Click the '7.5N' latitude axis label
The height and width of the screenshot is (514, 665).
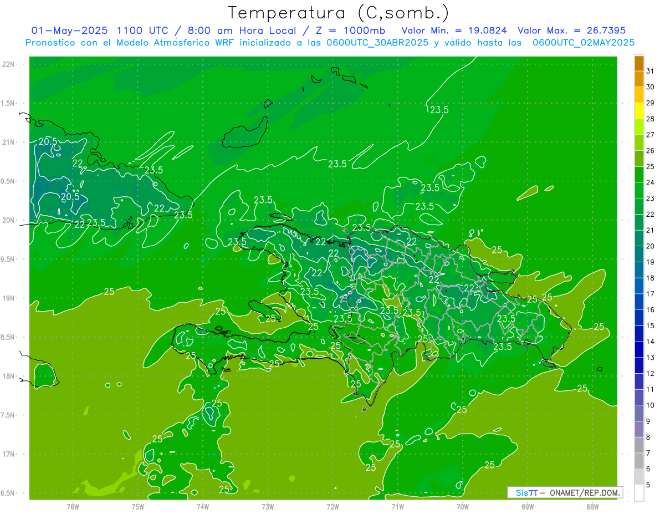pyautogui.click(x=8, y=416)
